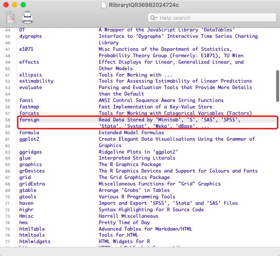Click the save document icon in toolbar
280x256 pixels.
tap(10, 18)
